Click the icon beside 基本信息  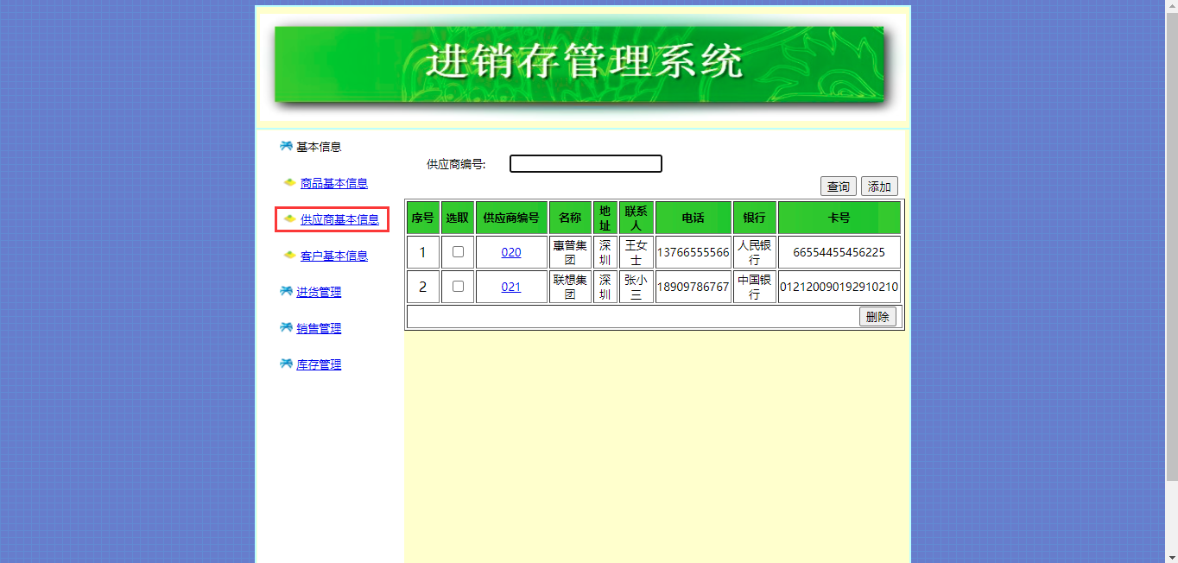point(286,146)
